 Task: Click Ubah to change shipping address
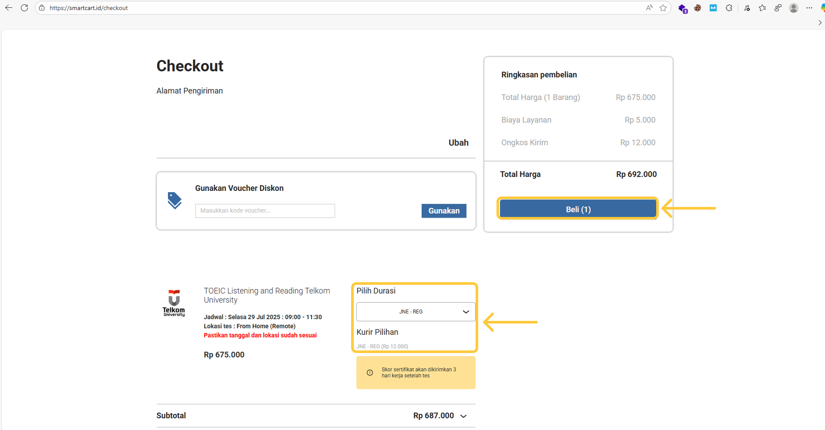coord(458,143)
